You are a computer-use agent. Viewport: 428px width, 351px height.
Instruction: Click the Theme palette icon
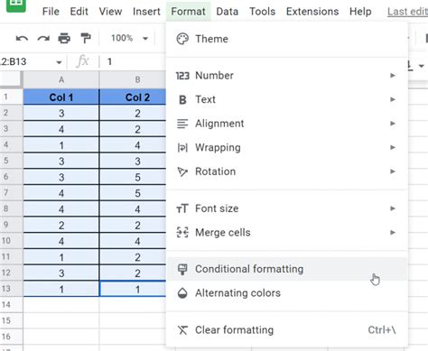(182, 39)
